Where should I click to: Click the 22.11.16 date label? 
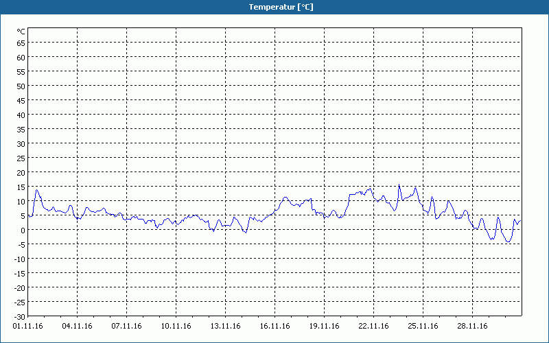pyautogui.click(x=373, y=327)
